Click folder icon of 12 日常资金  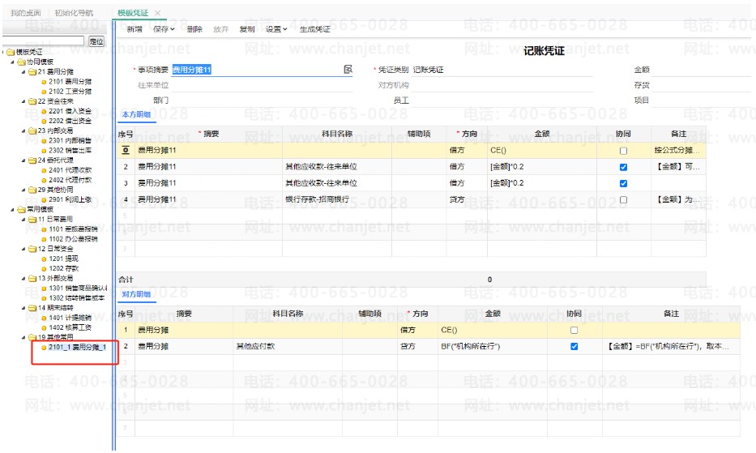32,249
